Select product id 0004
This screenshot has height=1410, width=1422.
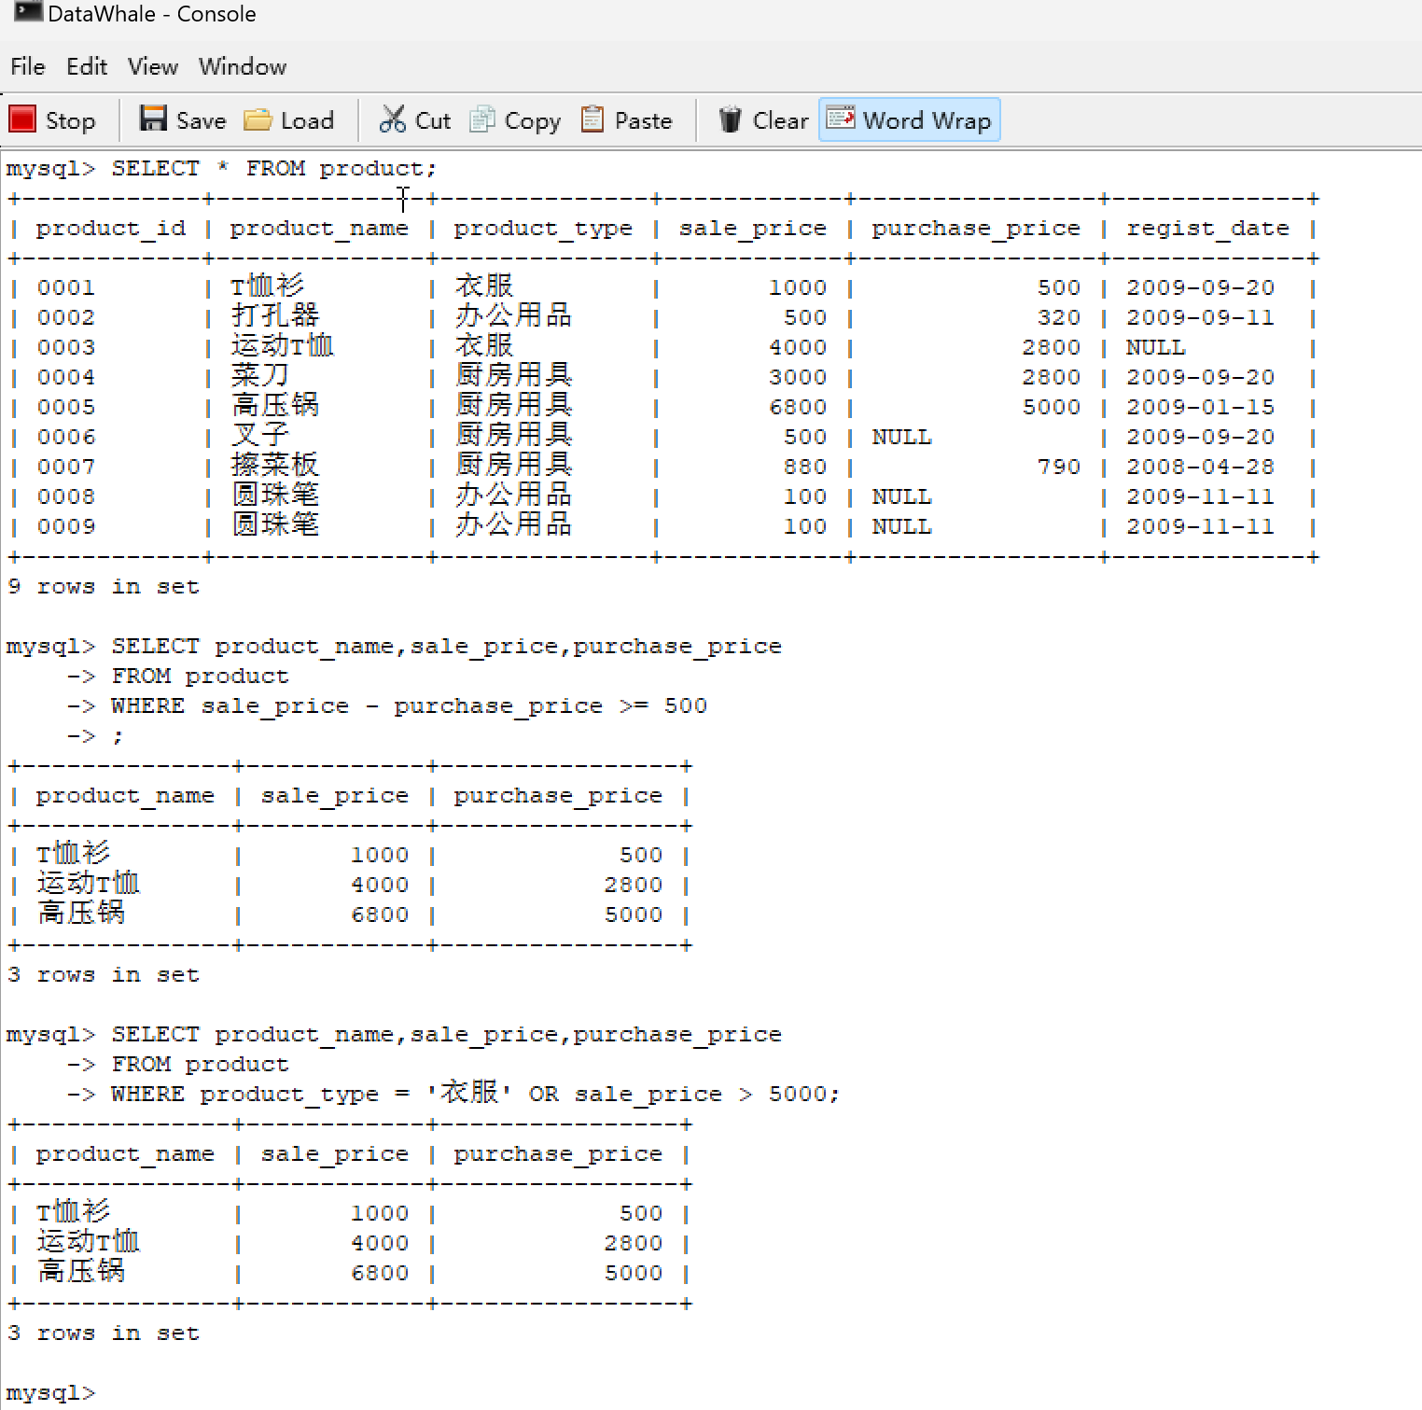[x=66, y=377]
